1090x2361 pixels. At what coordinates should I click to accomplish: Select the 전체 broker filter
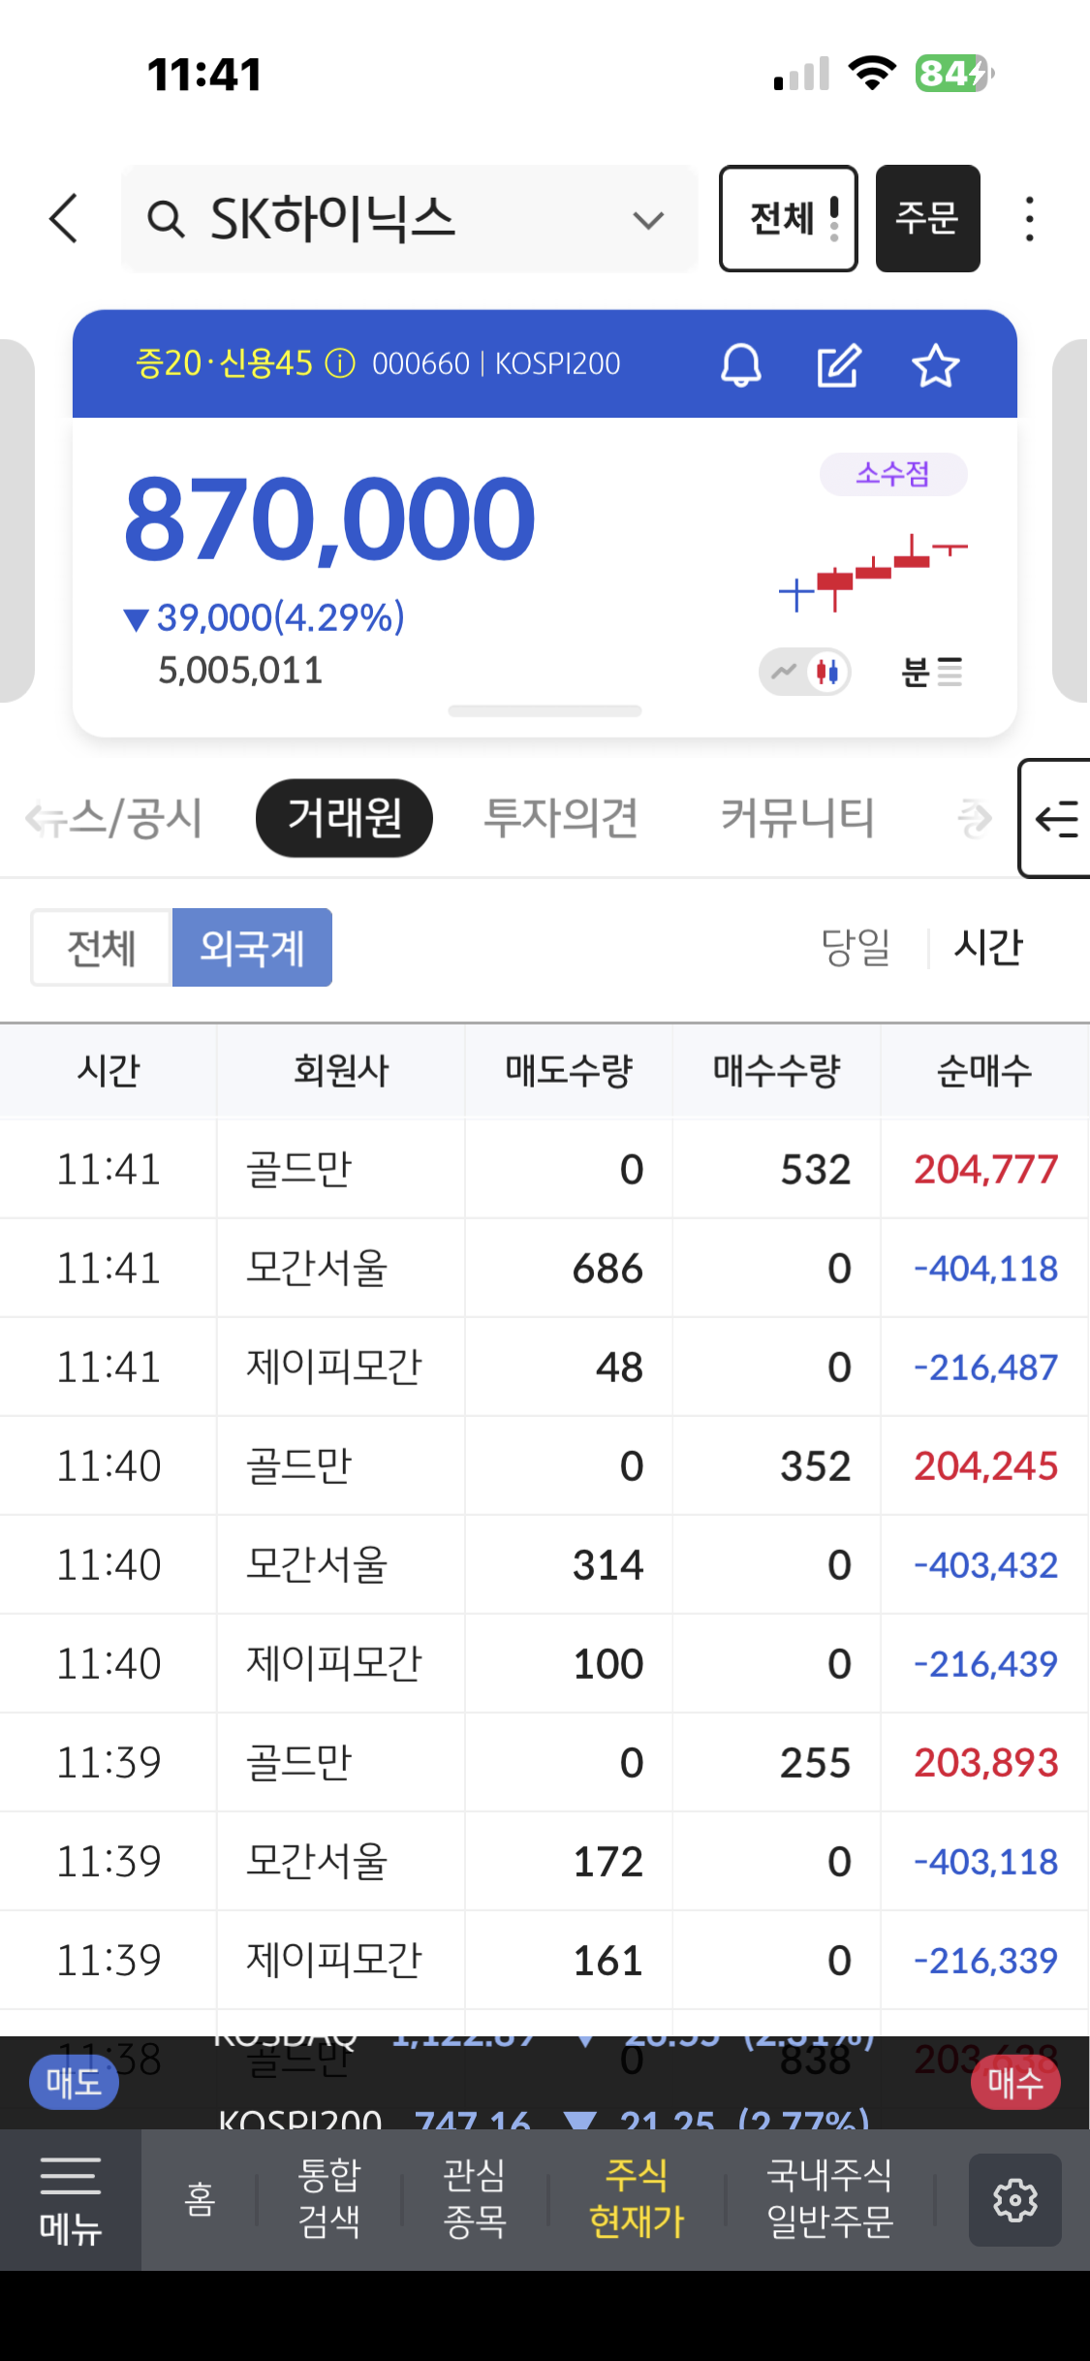pos(101,947)
